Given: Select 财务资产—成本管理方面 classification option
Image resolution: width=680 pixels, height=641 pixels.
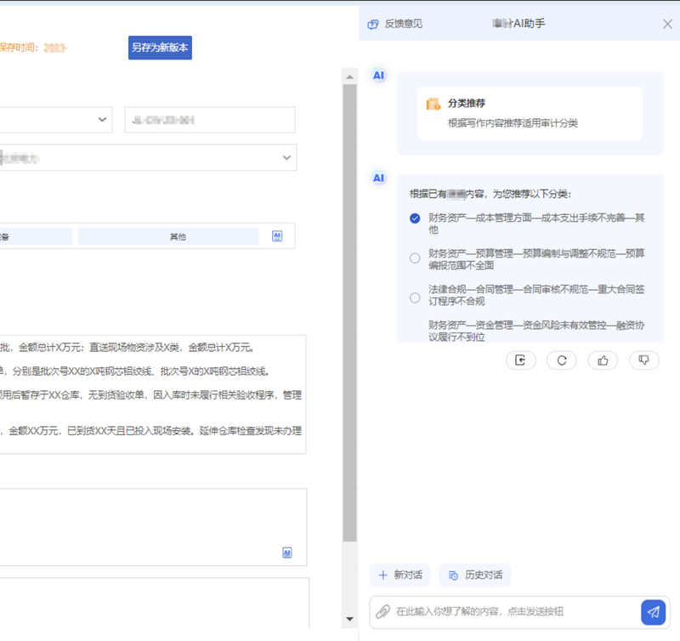Looking at the screenshot, I should (415, 218).
